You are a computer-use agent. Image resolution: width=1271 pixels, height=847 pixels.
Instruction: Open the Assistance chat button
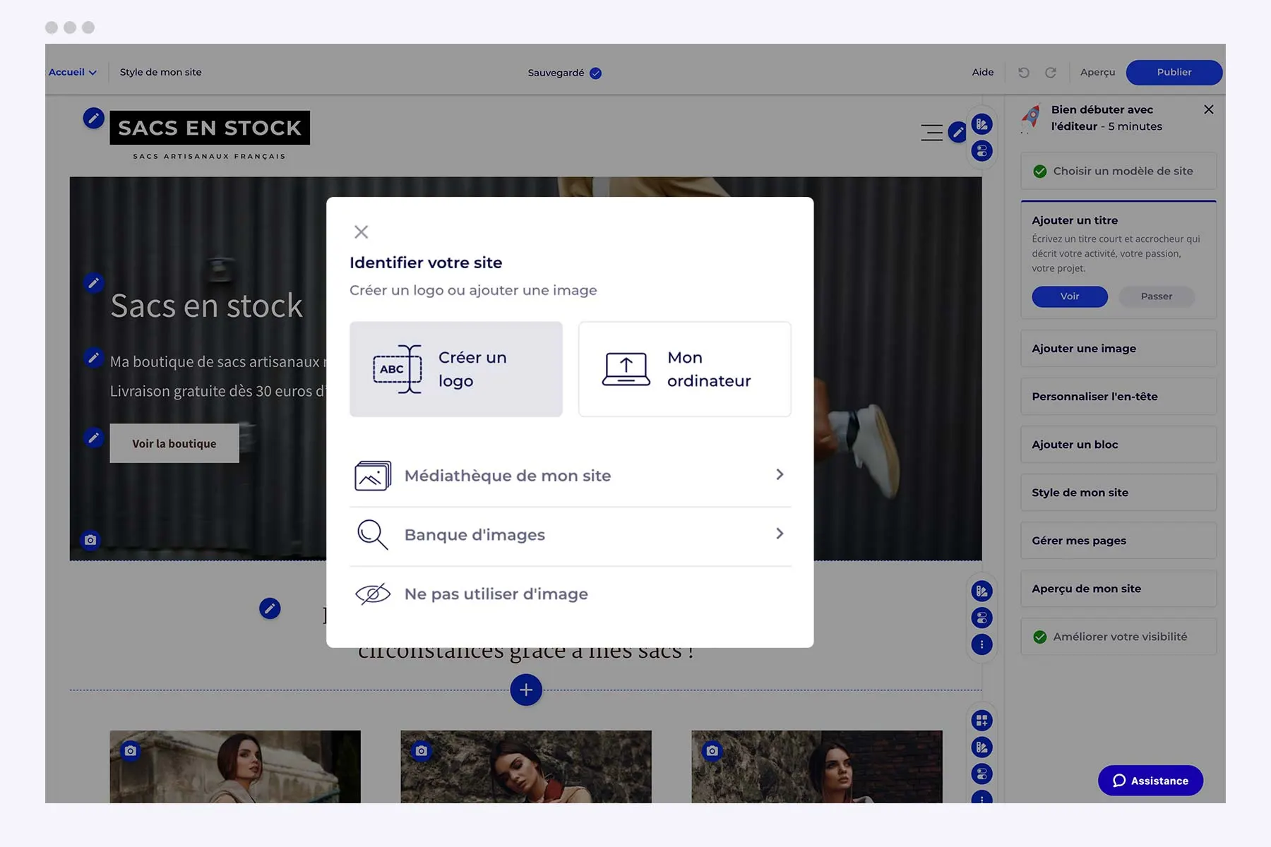tap(1150, 781)
